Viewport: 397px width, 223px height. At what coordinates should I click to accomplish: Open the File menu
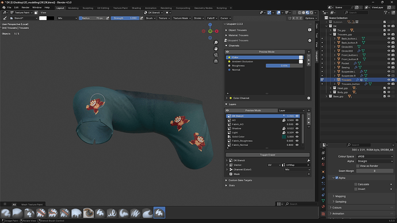pyautogui.click(x=9, y=7)
